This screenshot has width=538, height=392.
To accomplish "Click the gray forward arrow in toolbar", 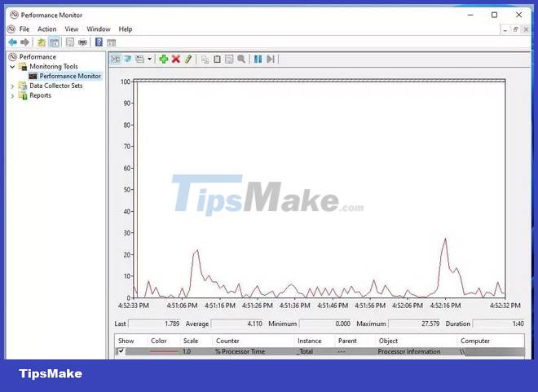I will [24, 42].
